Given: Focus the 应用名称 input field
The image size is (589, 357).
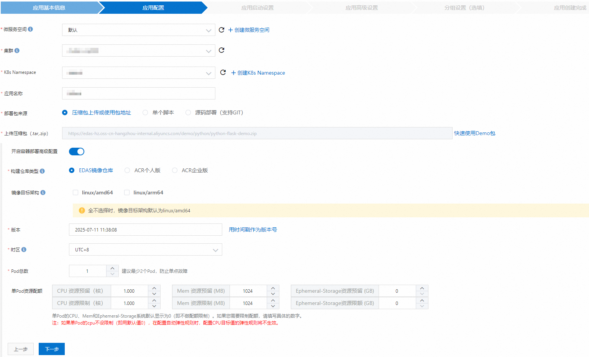Looking at the screenshot, I should pos(139,93).
